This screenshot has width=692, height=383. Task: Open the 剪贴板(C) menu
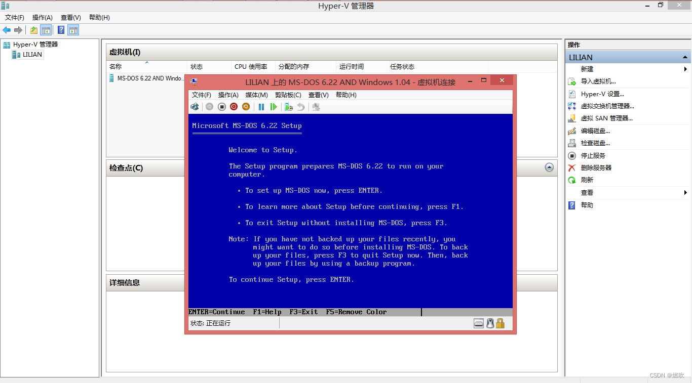coord(288,95)
